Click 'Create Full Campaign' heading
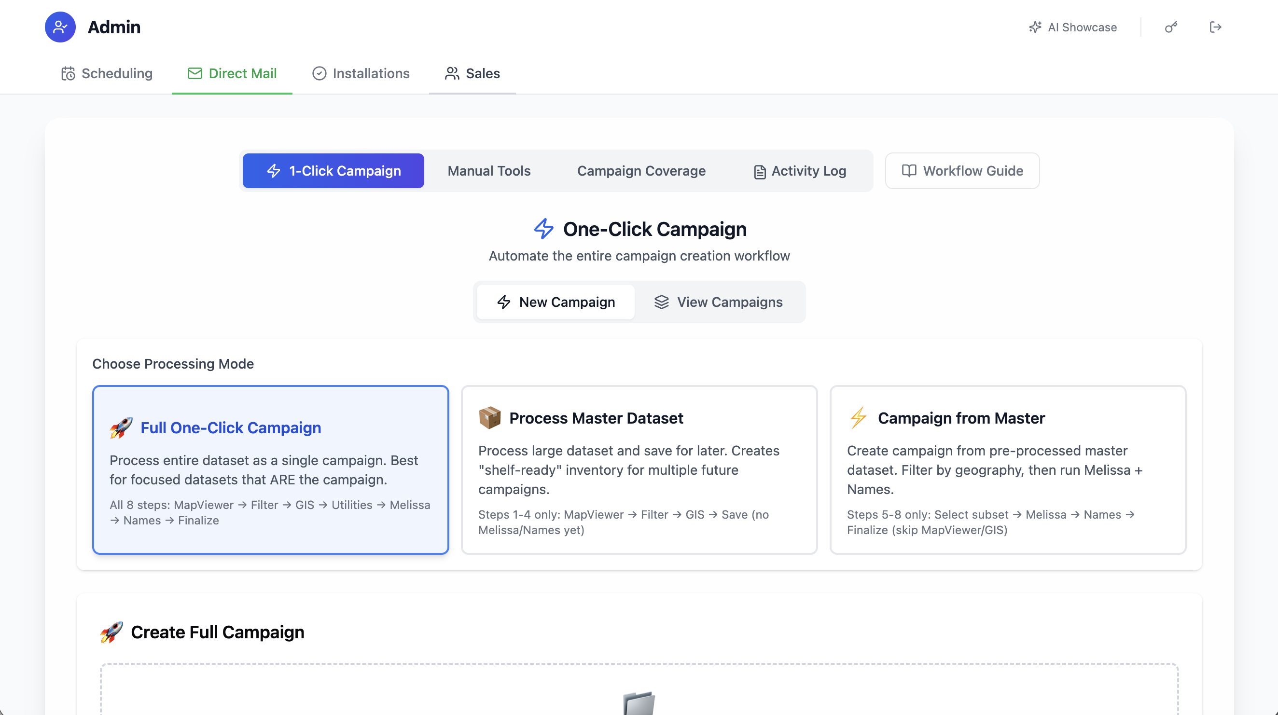1278x715 pixels. pyautogui.click(x=217, y=632)
